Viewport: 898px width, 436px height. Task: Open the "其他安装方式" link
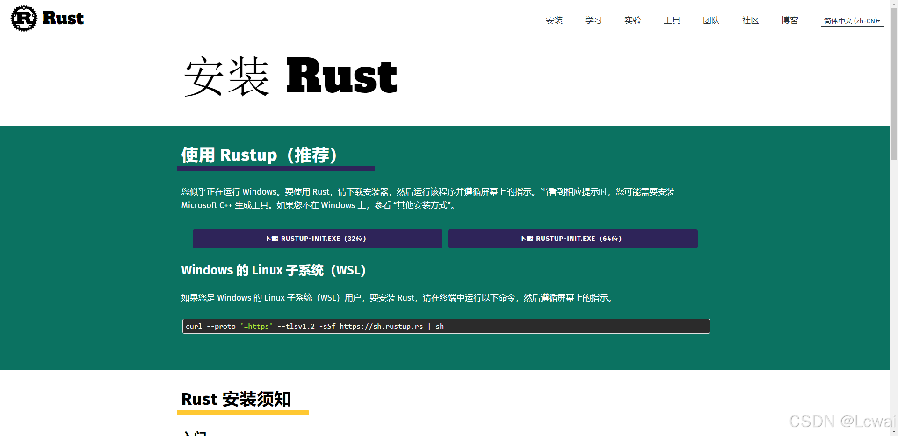(422, 205)
